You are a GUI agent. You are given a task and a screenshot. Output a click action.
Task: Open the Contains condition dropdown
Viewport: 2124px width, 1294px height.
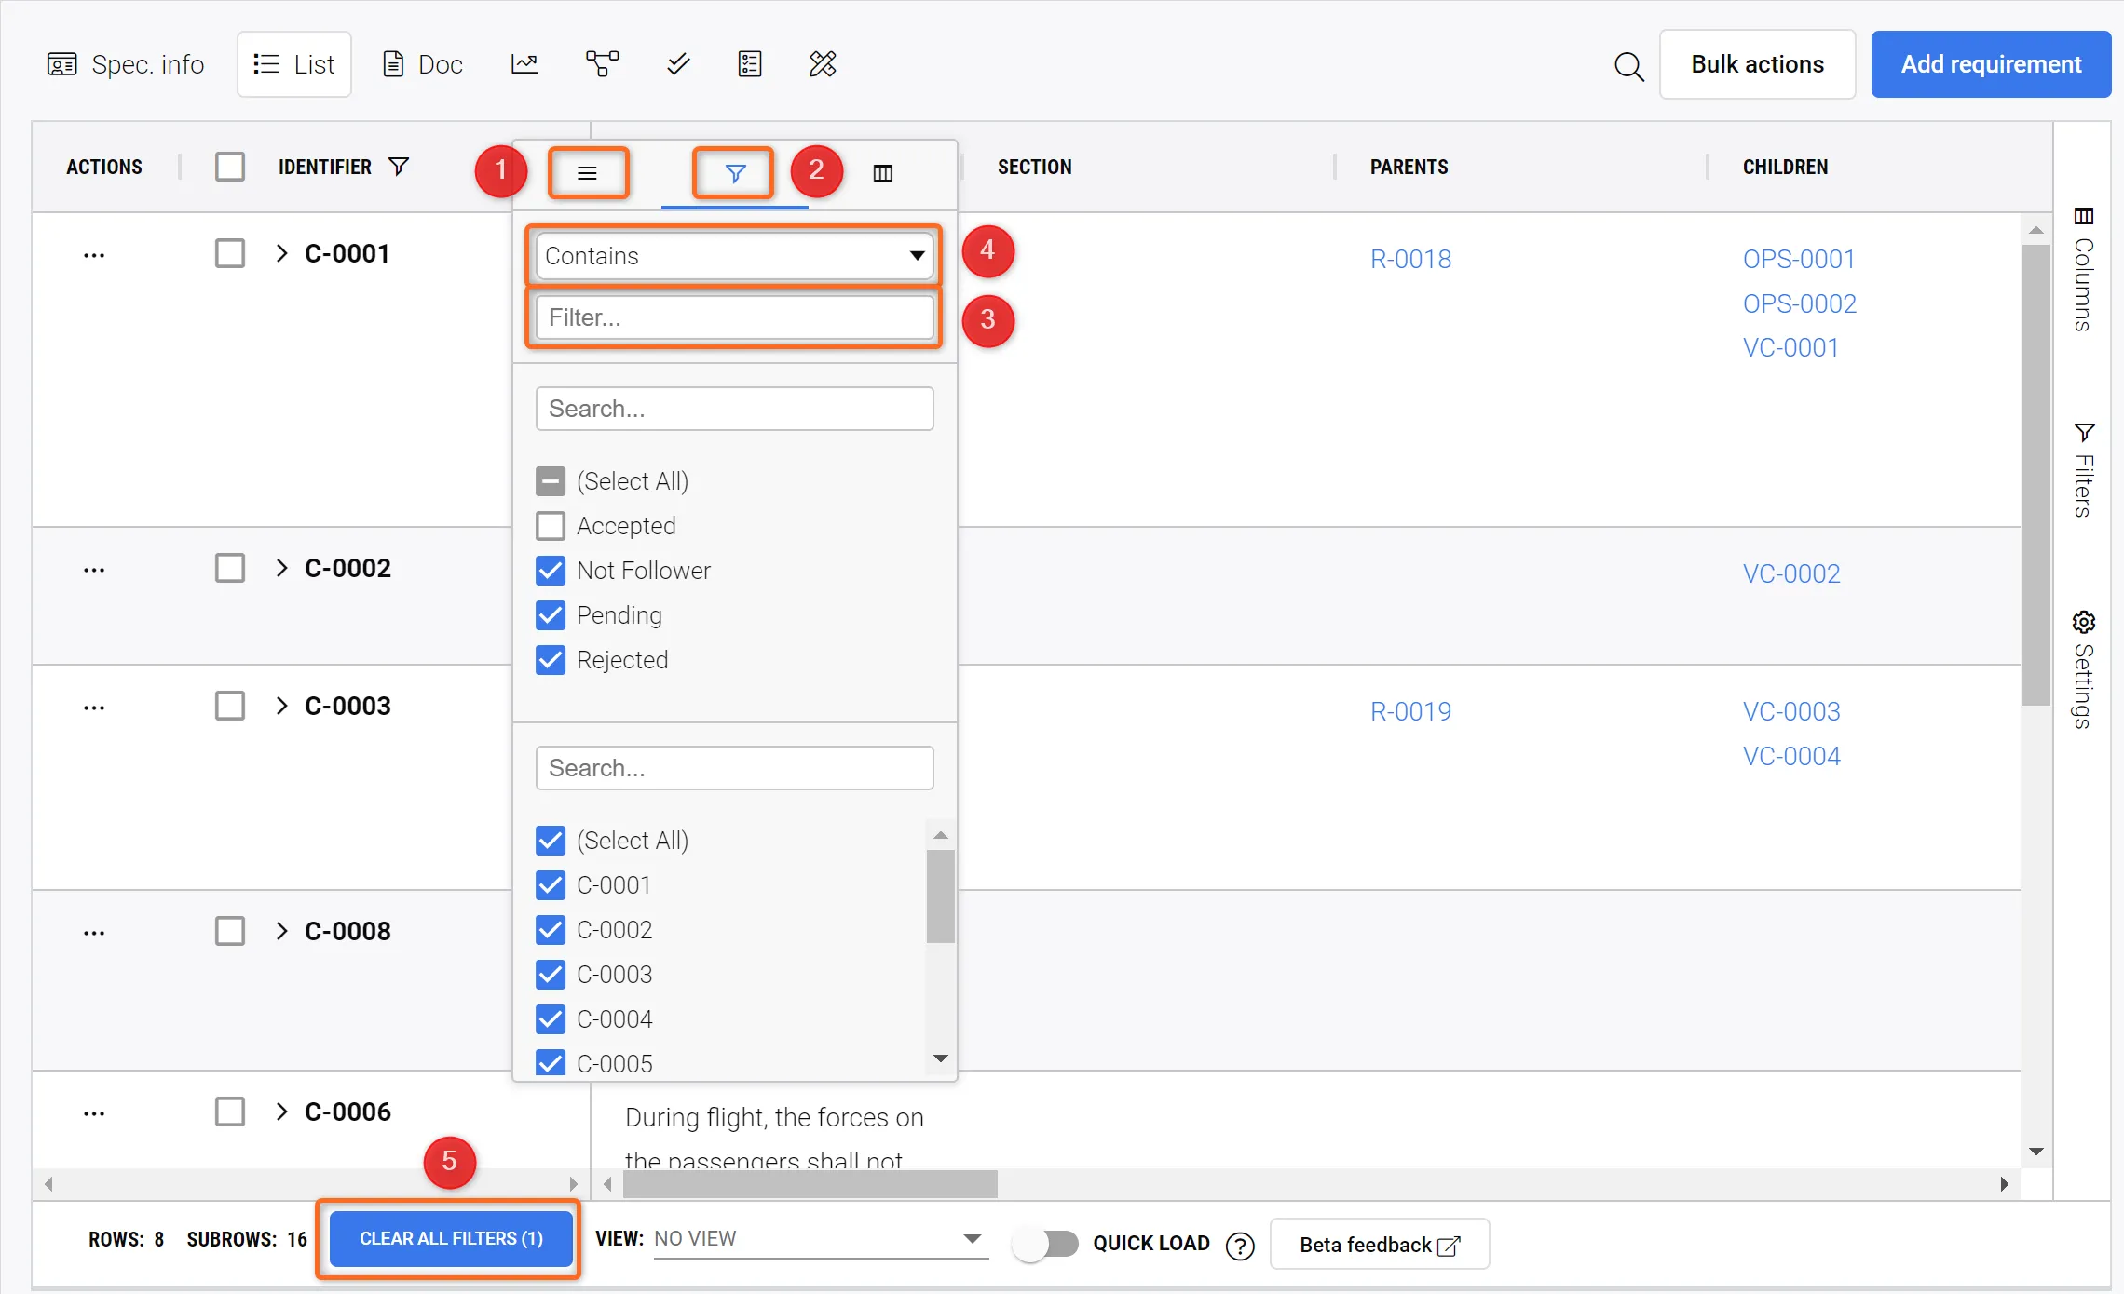coord(734,256)
